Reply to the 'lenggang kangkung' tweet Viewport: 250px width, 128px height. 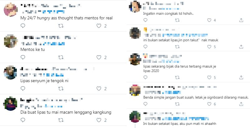pos(23,120)
